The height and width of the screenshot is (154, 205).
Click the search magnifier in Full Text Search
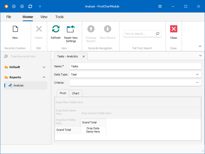pos(158,34)
